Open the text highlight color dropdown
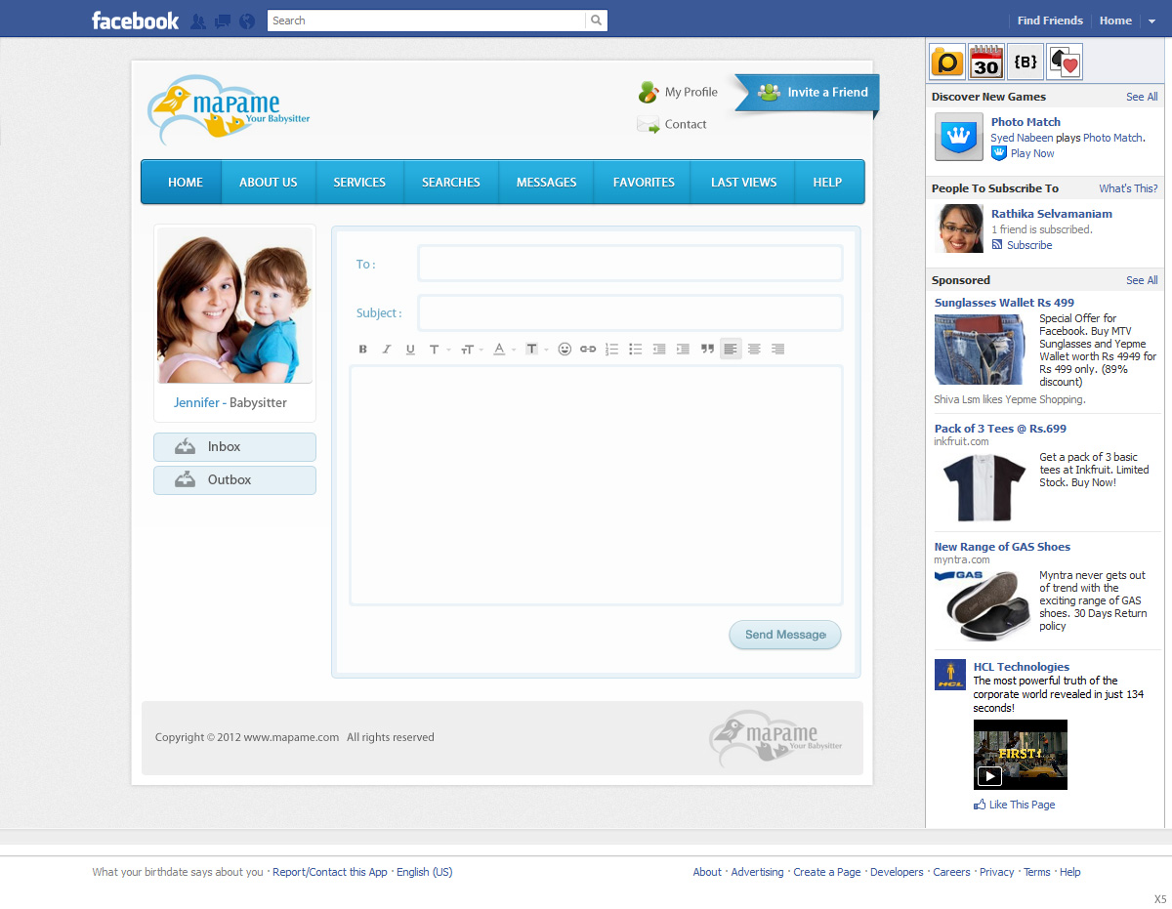 click(x=535, y=349)
